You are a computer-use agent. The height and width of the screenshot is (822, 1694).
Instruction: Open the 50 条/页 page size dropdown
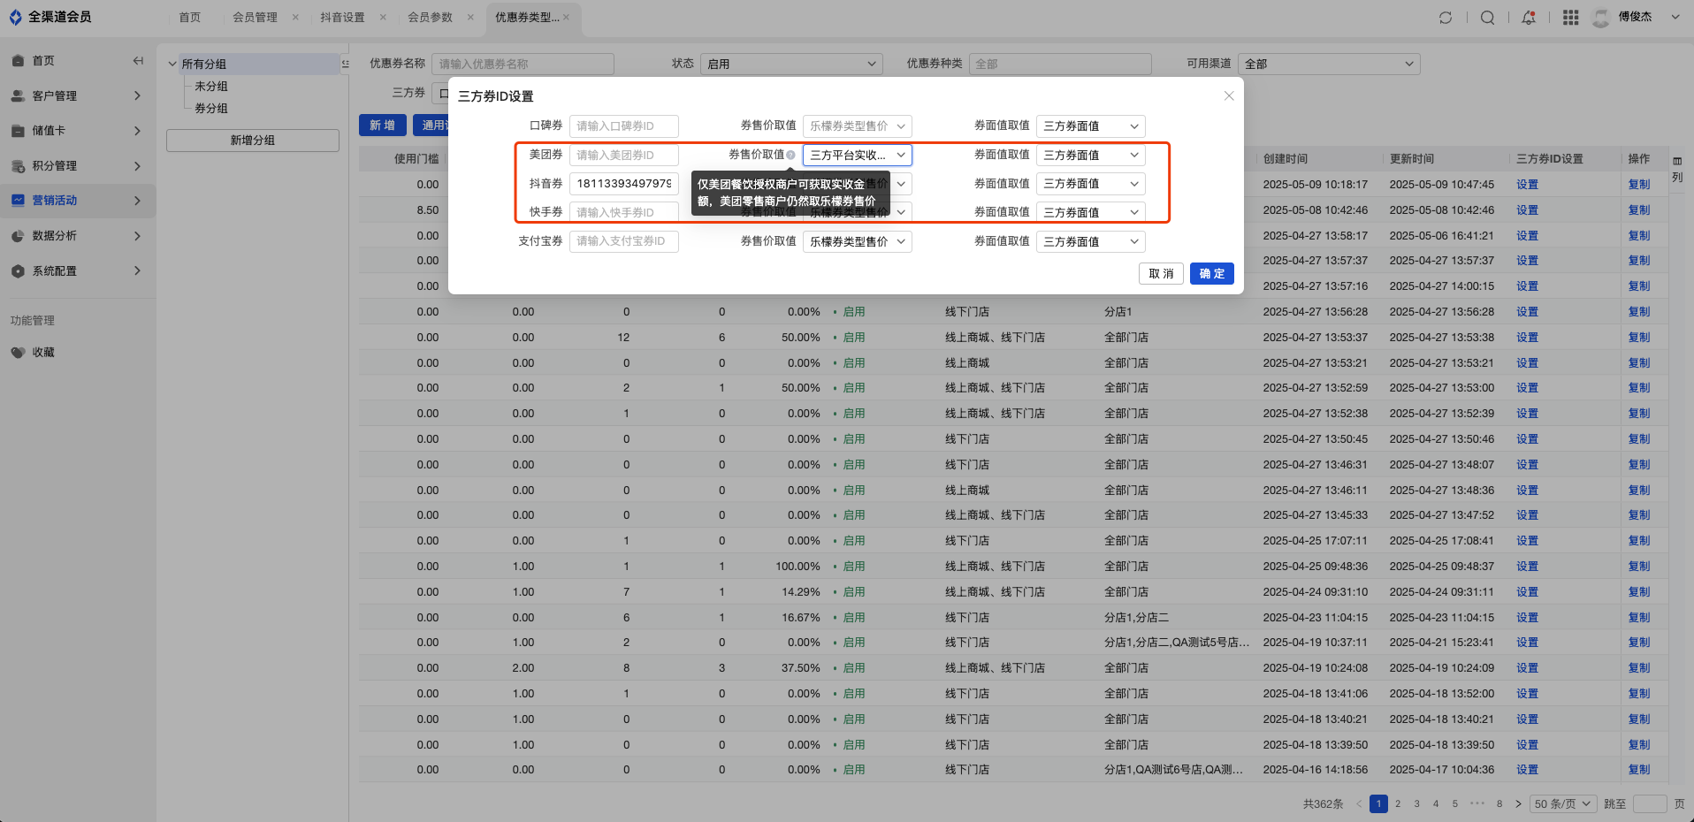[x=1563, y=803]
